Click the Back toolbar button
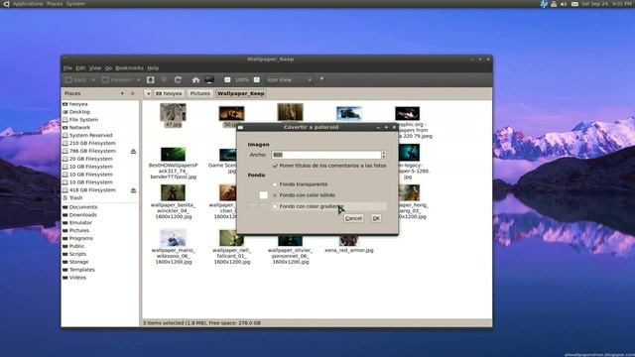This screenshot has width=635, height=357. (76, 80)
